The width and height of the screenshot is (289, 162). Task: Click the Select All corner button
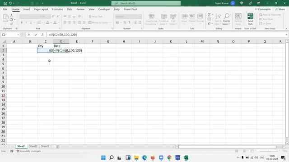pyautogui.click(x=4, y=42)
